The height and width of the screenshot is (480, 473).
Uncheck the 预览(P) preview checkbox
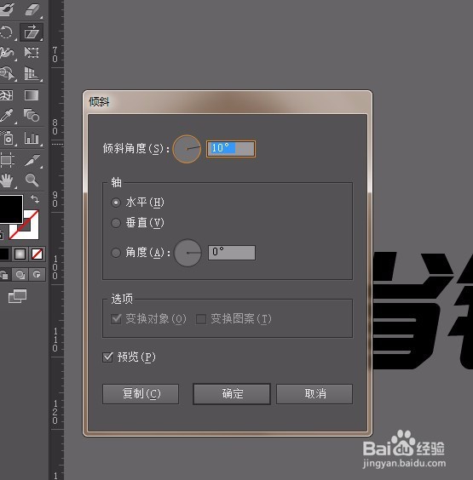pos(107,357)
